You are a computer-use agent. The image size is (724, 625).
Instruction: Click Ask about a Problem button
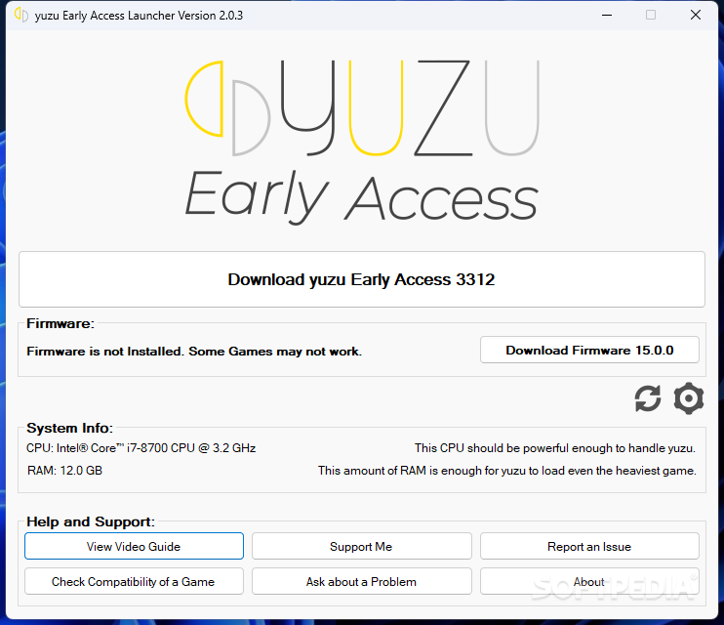[x=362, y=581]
